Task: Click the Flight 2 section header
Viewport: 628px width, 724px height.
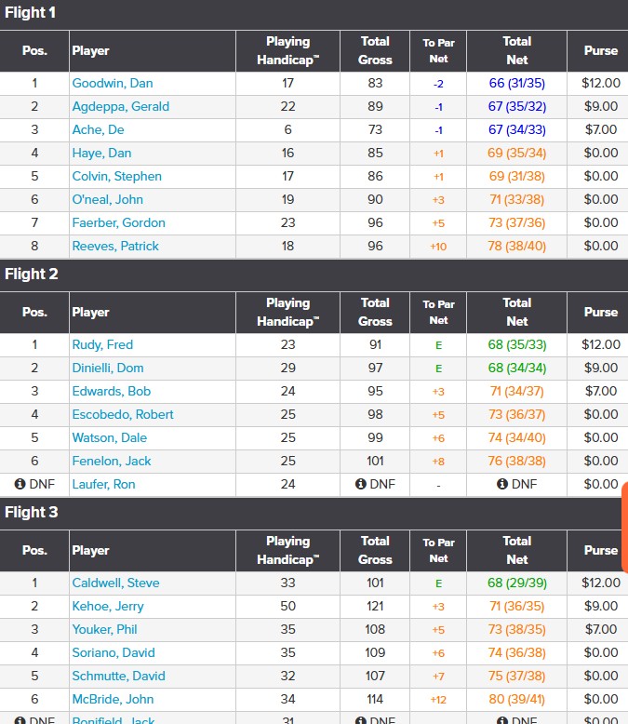Action: click(x=32, y=274)
